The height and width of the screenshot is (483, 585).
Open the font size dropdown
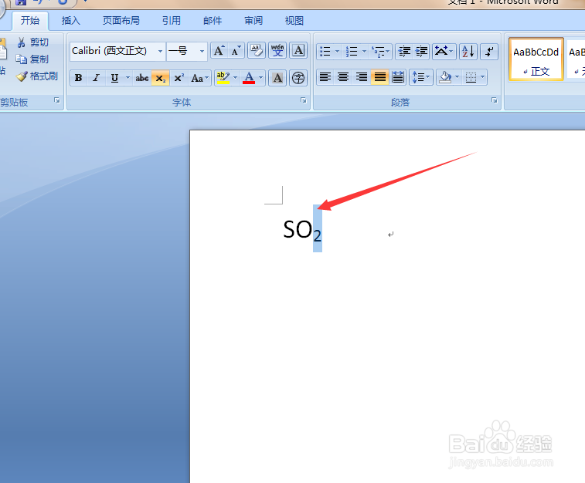point(202,51)
